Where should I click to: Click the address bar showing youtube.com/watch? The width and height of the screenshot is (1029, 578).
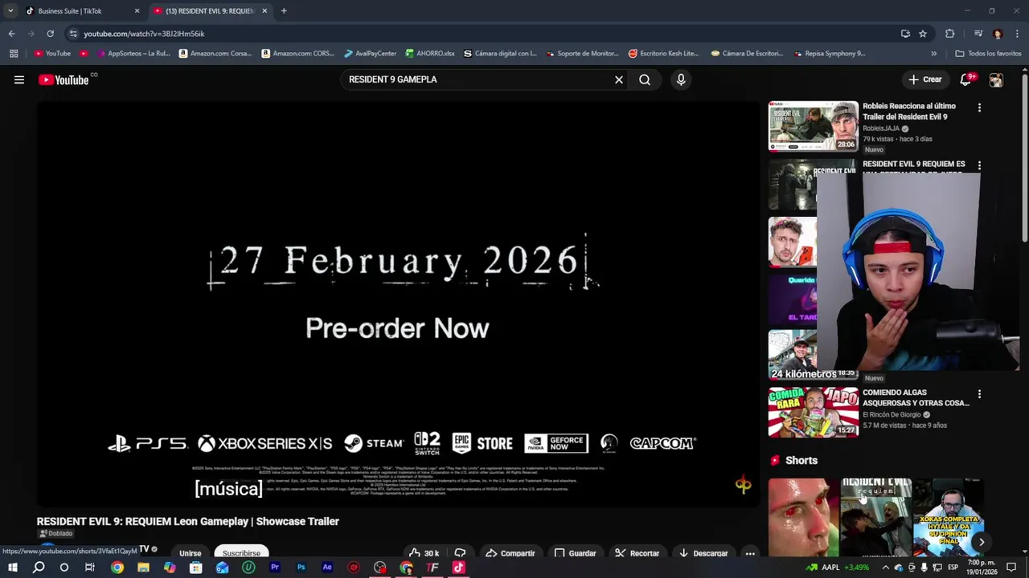pos(482,34)
